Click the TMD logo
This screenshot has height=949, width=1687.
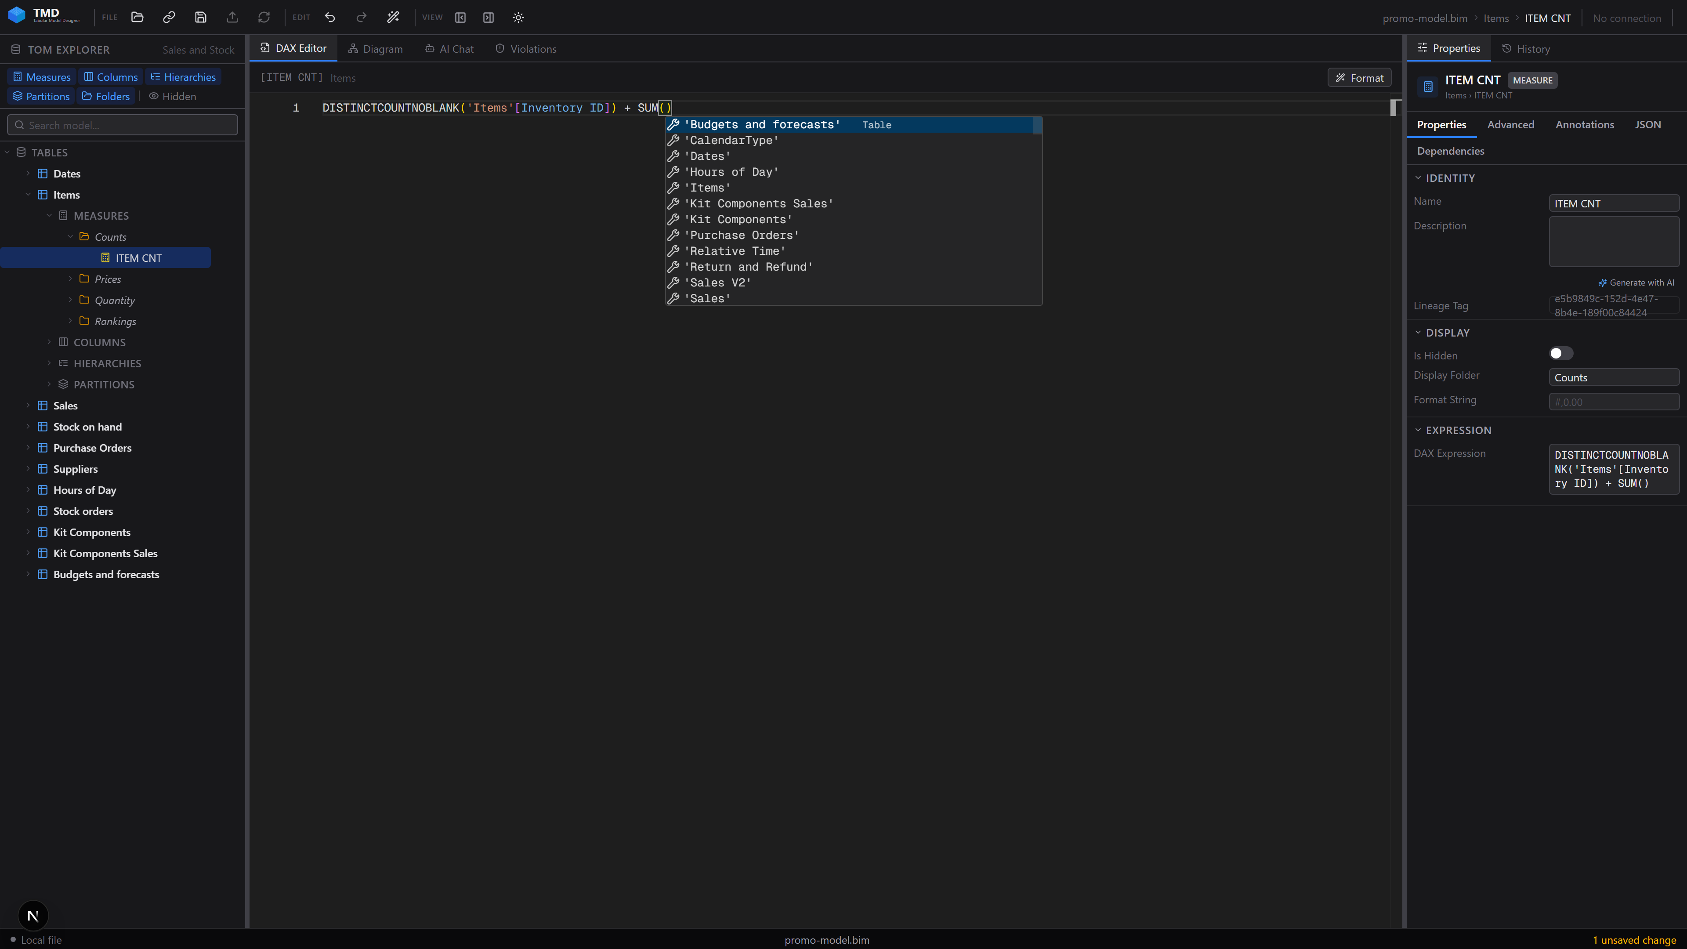(44, 15)
